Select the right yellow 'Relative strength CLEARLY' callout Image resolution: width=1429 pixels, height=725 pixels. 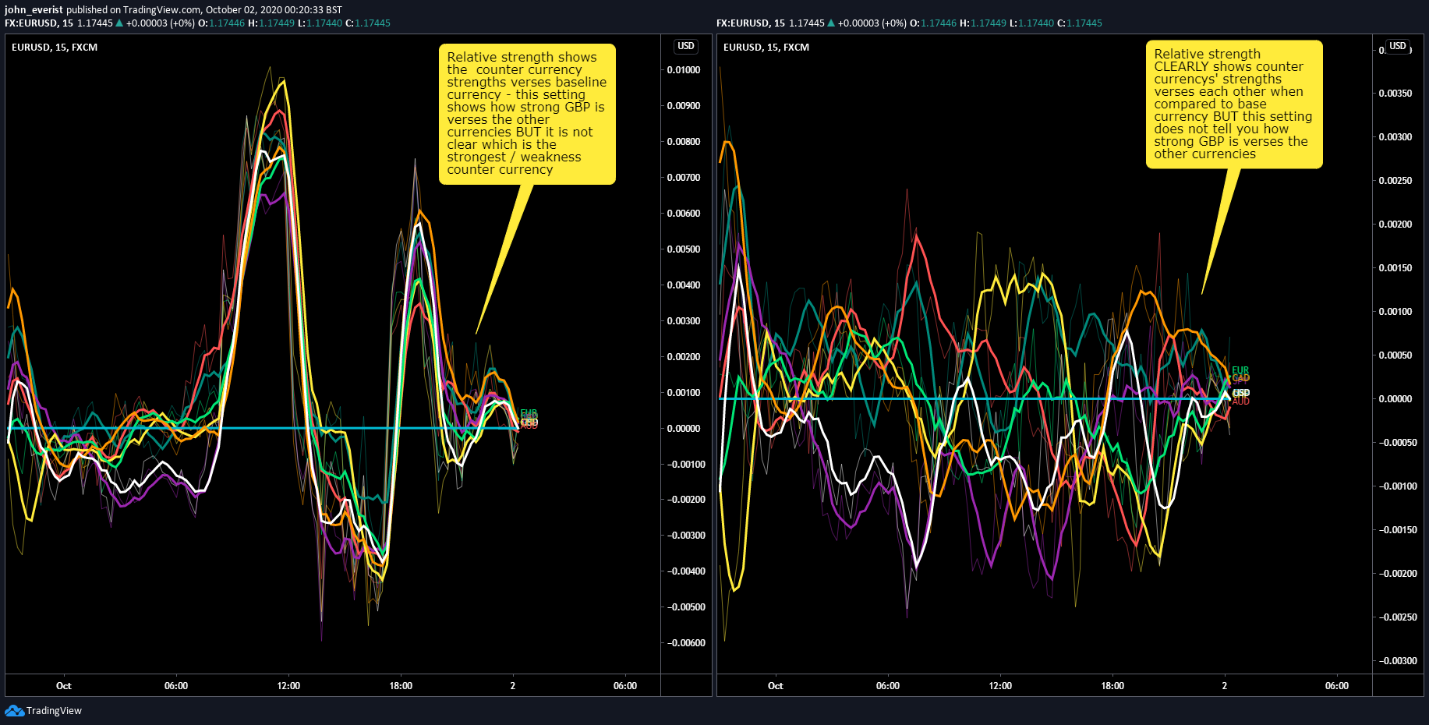pos(1234,104)
